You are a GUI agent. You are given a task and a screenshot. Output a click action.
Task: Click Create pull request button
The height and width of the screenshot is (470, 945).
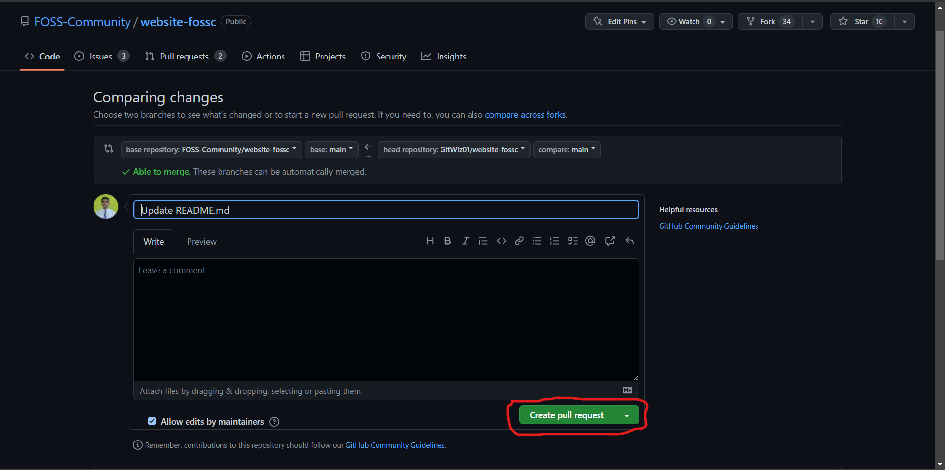[567, 415]
